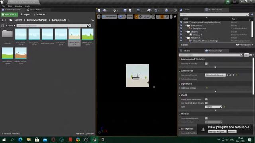The image size is (255, 143).
Task: Toggle visibility of Ledge_14 actor
Action: click(x=181, y=35)
